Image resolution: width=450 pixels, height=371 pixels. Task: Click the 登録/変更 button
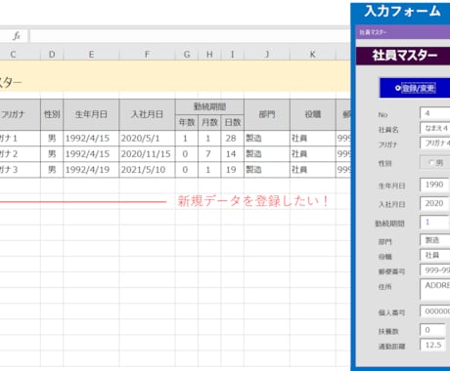pos(415,88)
